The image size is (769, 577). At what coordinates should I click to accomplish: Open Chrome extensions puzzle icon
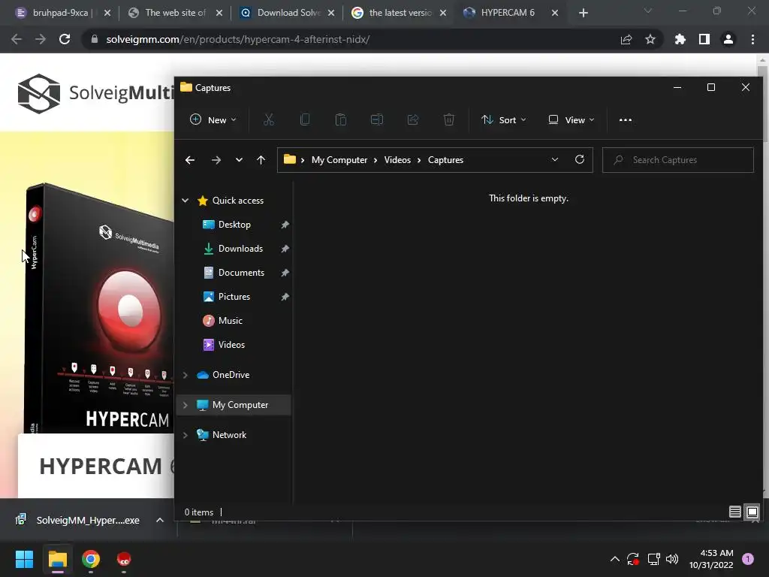[680, 39]
